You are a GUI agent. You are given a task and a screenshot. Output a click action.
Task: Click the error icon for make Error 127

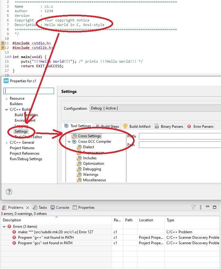14,232
